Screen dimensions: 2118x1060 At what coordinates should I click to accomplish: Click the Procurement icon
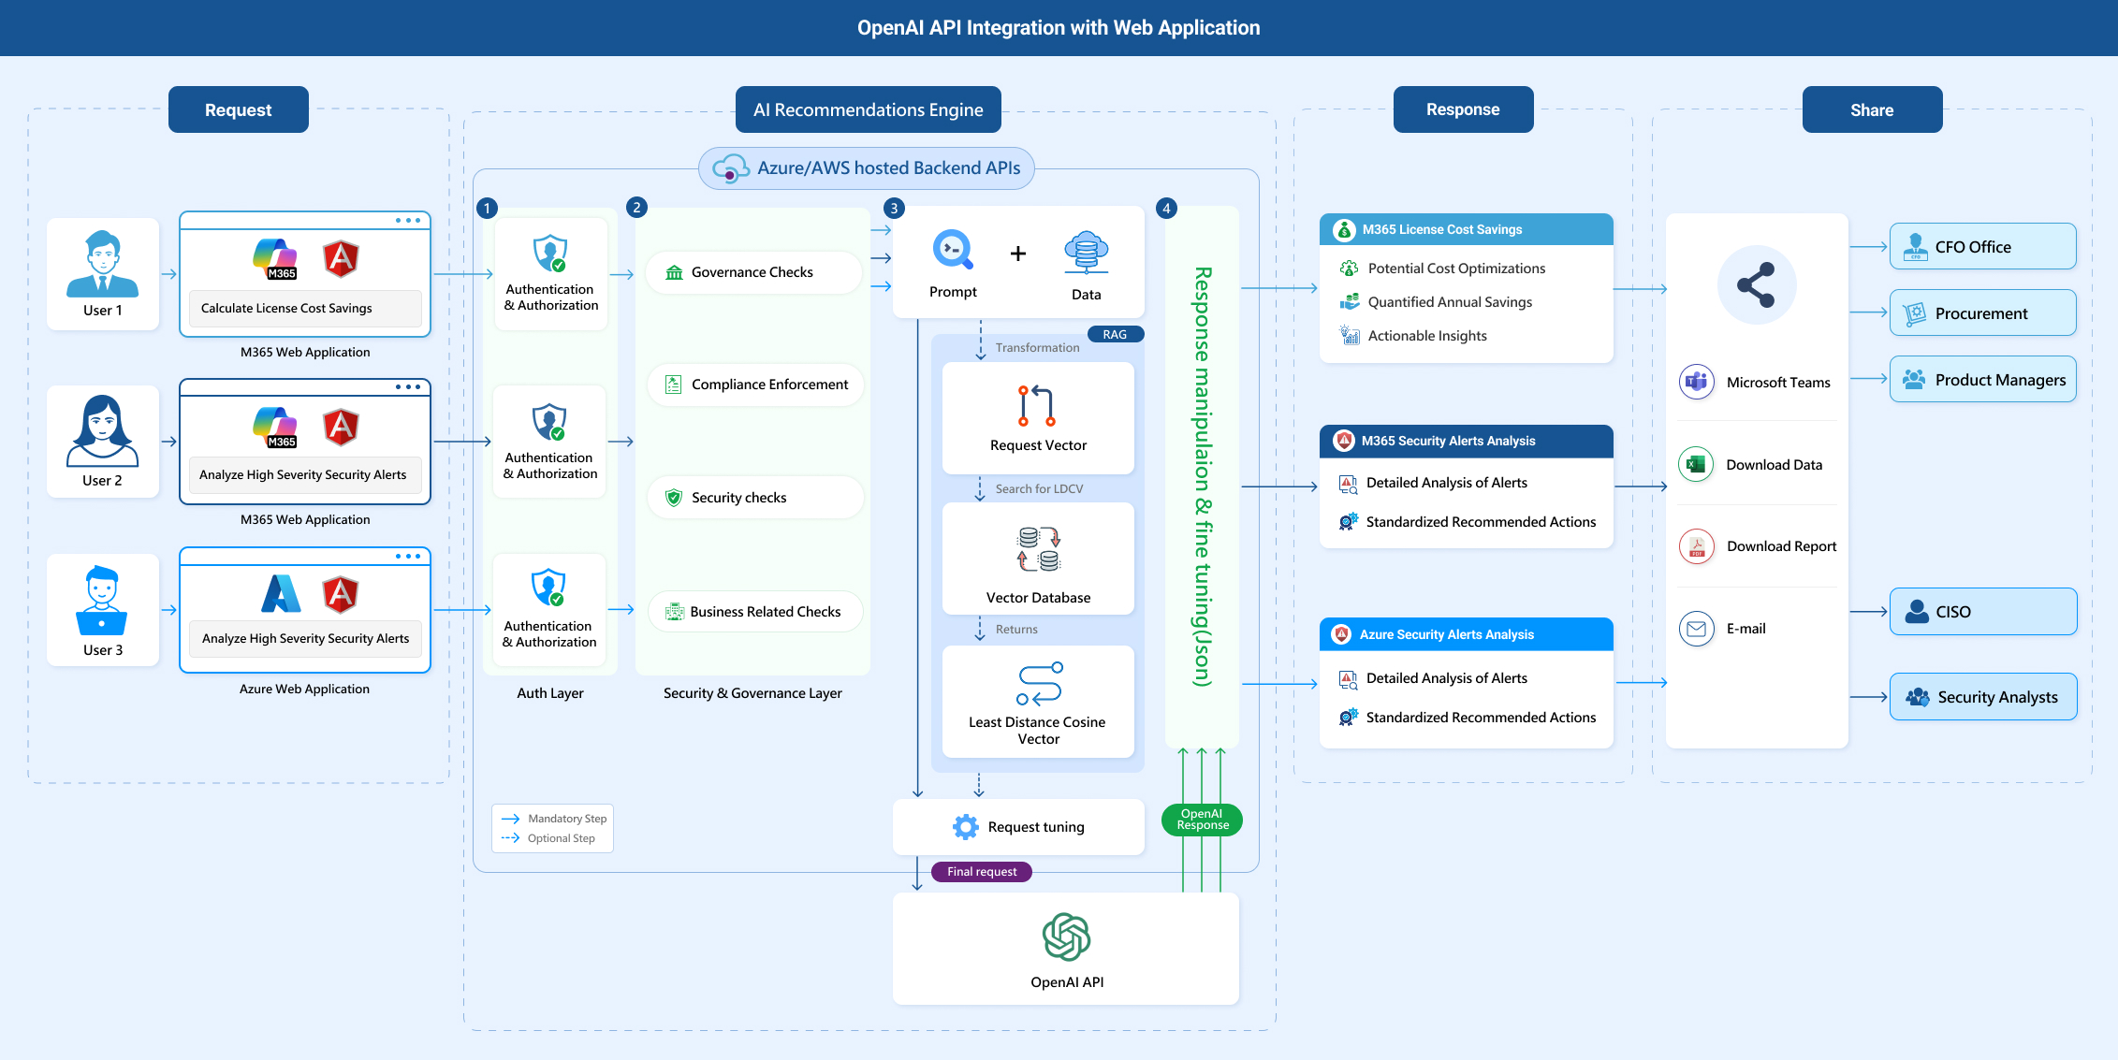pos(1915,313)
